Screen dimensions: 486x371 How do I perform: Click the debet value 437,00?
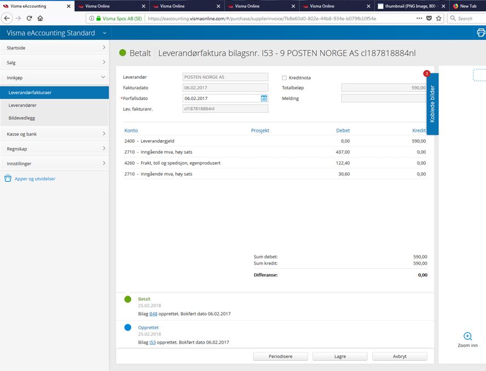pyautogui.click(x=343, y=152)
